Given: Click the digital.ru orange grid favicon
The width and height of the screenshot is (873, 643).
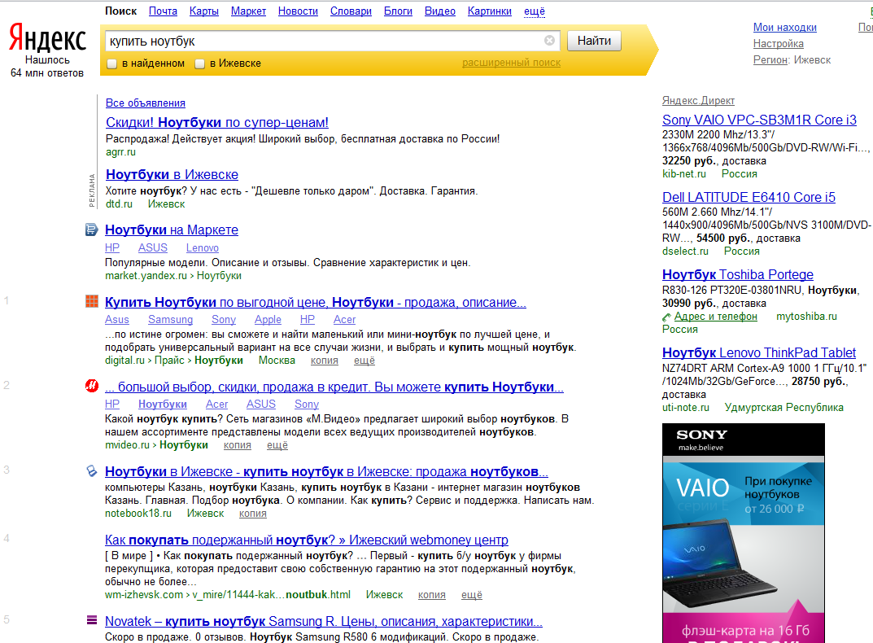Looking at the screenshot, I should point(92,303).
